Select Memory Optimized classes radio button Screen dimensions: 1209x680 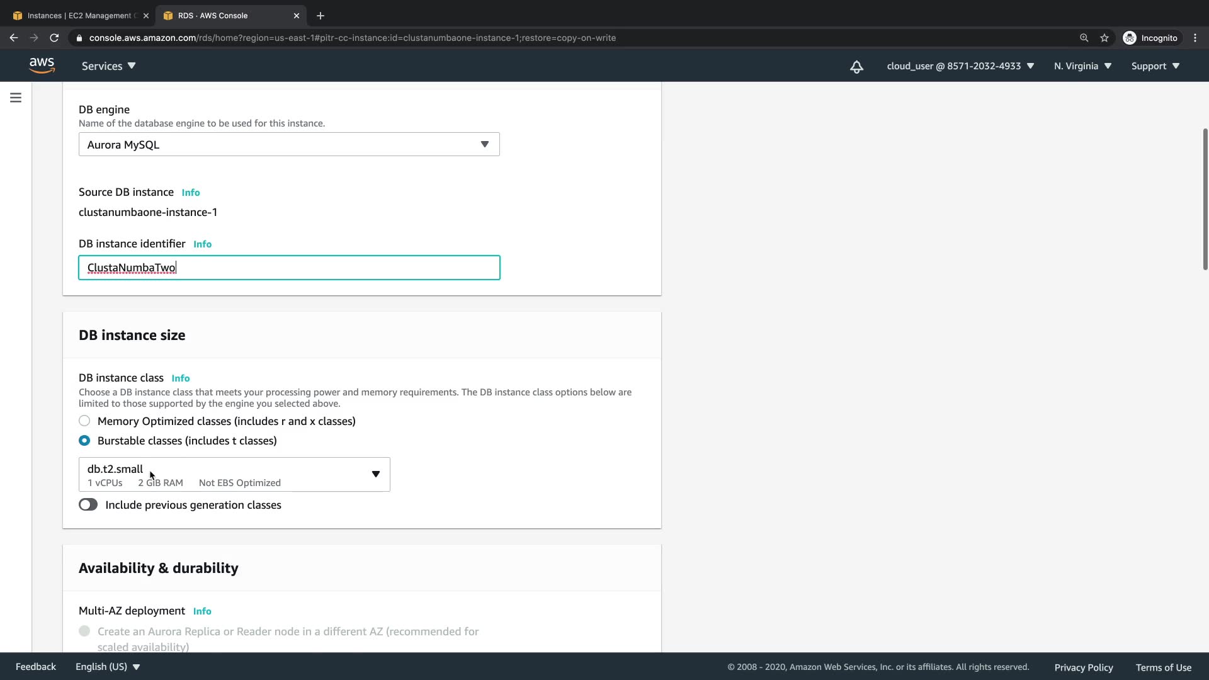[84, 421]
